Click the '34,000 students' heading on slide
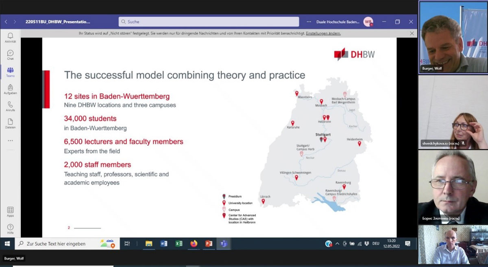 coord(90,118)
